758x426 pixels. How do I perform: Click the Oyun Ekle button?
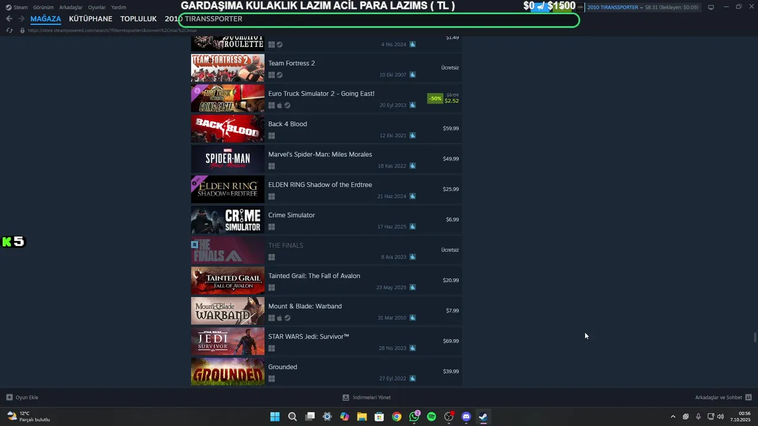pos(22,398)
